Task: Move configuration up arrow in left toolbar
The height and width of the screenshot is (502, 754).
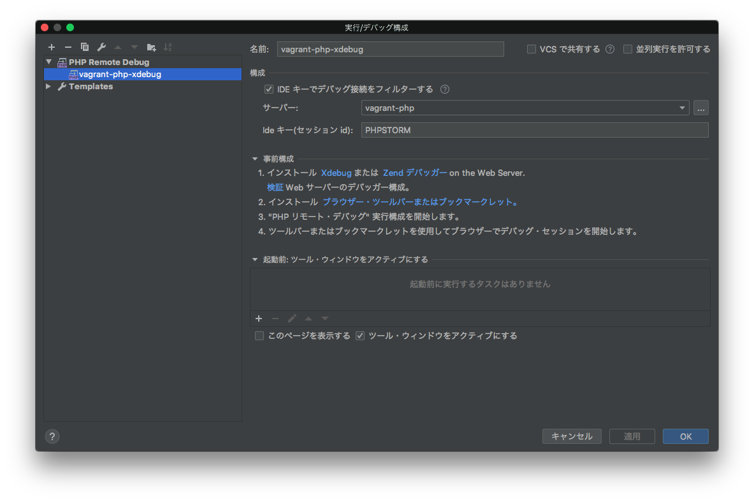Action: click(x=118, y=47)
